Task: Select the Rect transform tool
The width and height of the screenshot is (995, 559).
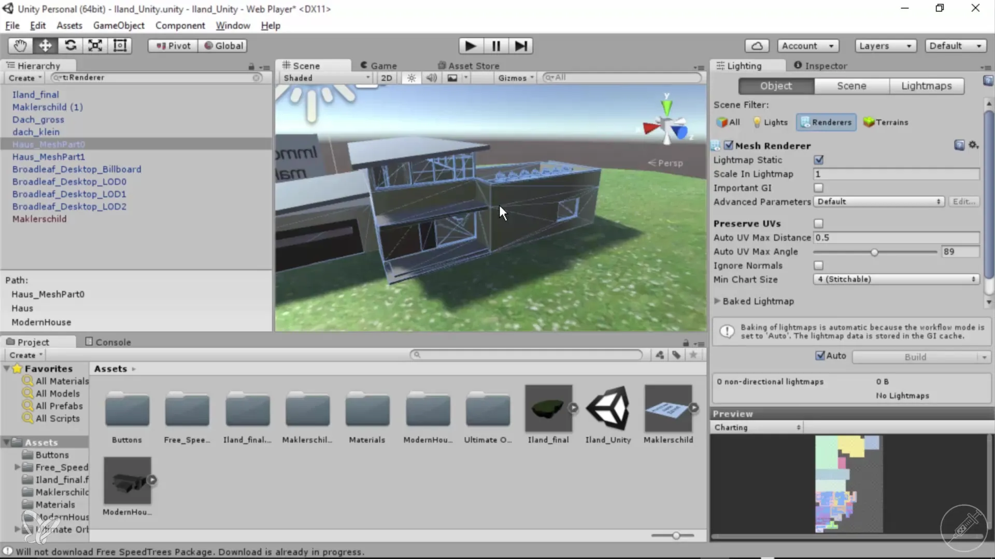Action: (x=120, y=46)
